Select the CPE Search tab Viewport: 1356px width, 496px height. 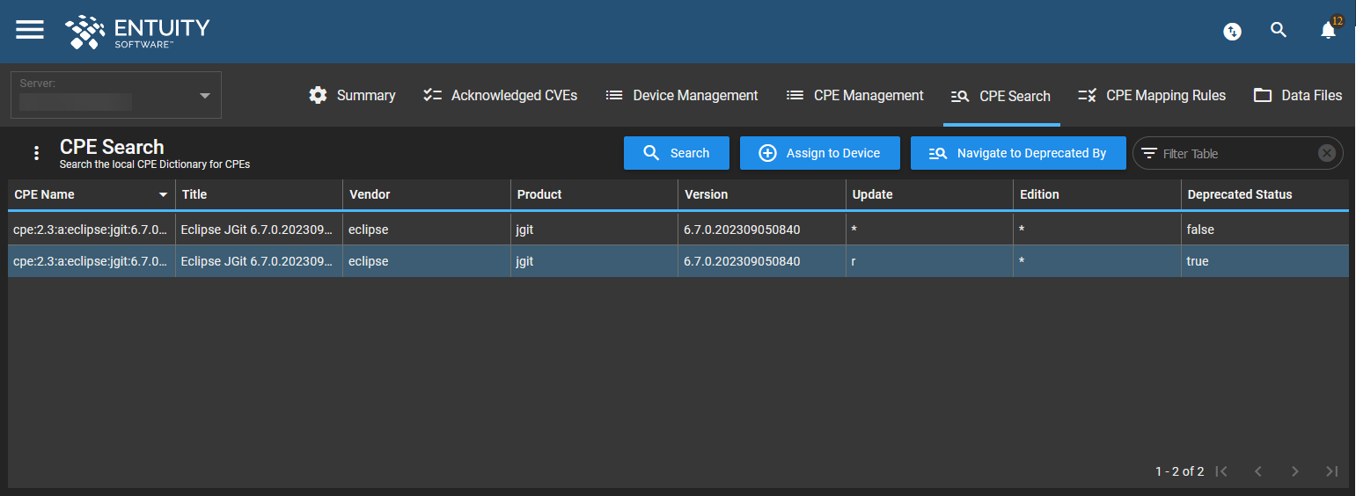pyautogui.click(x=1001, y=97)
